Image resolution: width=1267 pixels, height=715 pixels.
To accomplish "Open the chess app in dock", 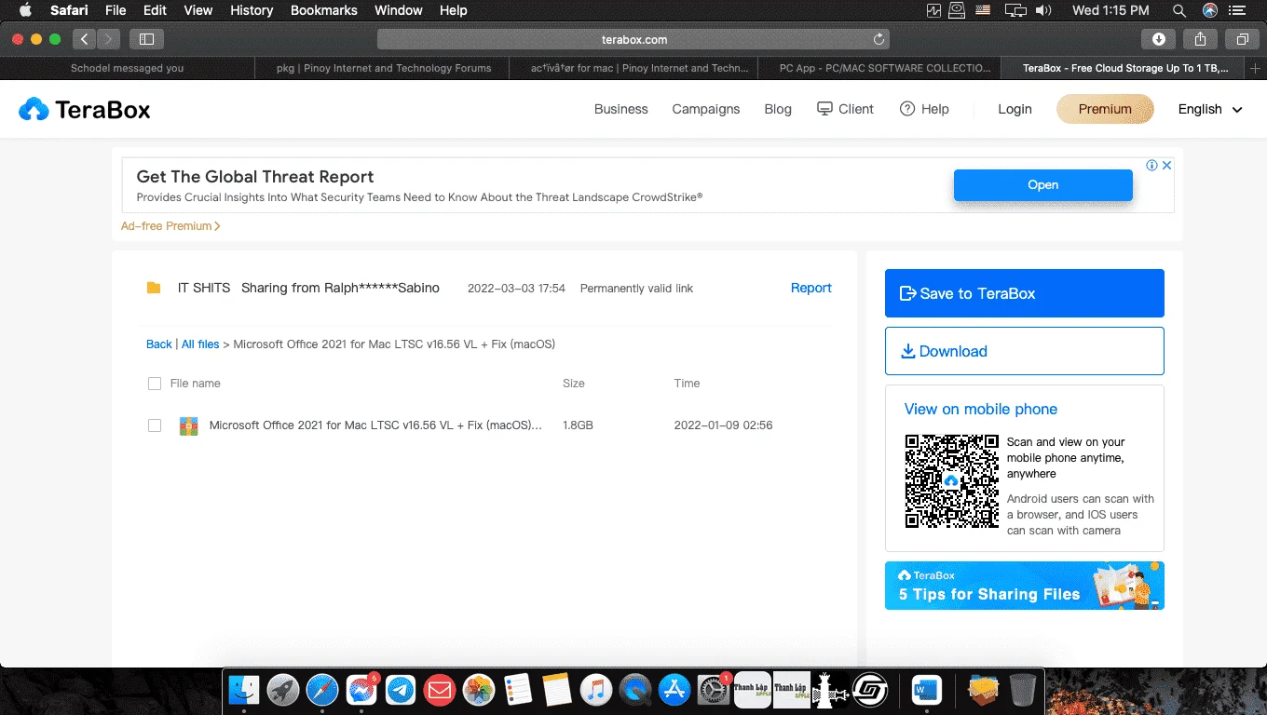I will click(x=830, y=690).
